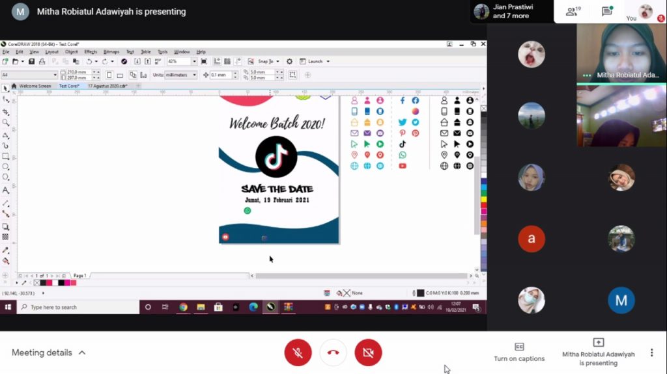Select the Polygon tool
This screenshot has height=374, width=667.
pos(5,177)
